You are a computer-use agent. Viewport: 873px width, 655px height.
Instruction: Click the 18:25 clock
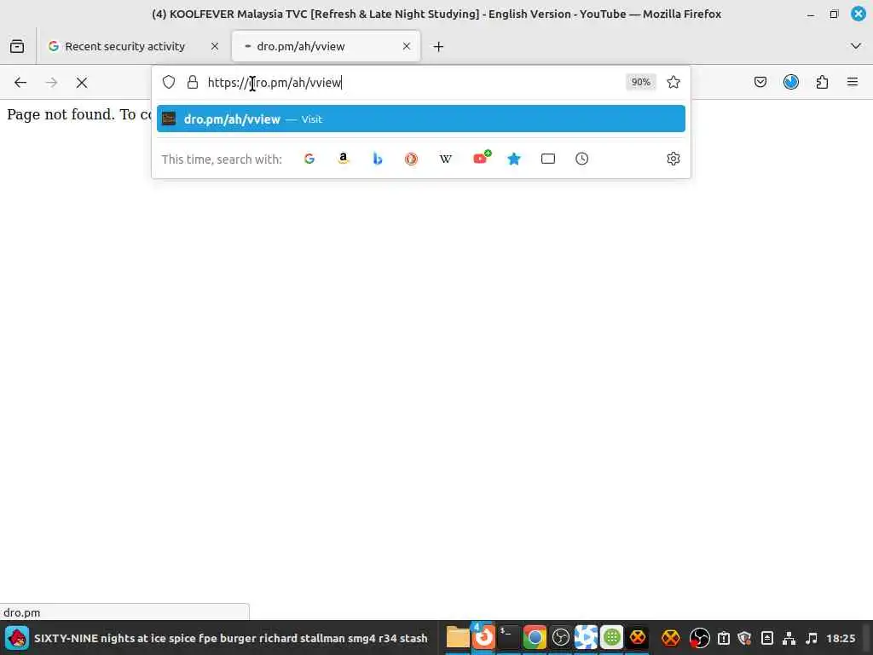[x=840, y=638]
